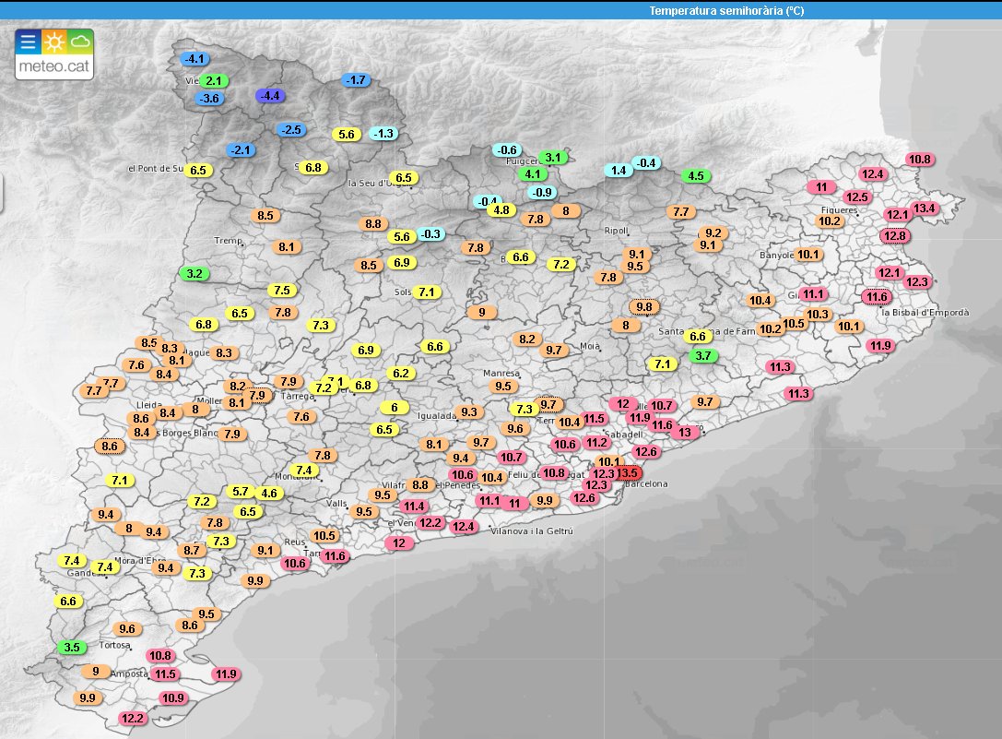Image resolution: width=1002 pixels, height=739 pixels.
Task: Click the 10.8 marker at far northeast
Action: pos(920,160)
